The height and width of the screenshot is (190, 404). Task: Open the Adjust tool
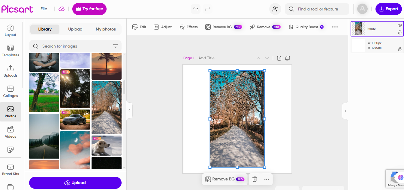pos(162,27)
